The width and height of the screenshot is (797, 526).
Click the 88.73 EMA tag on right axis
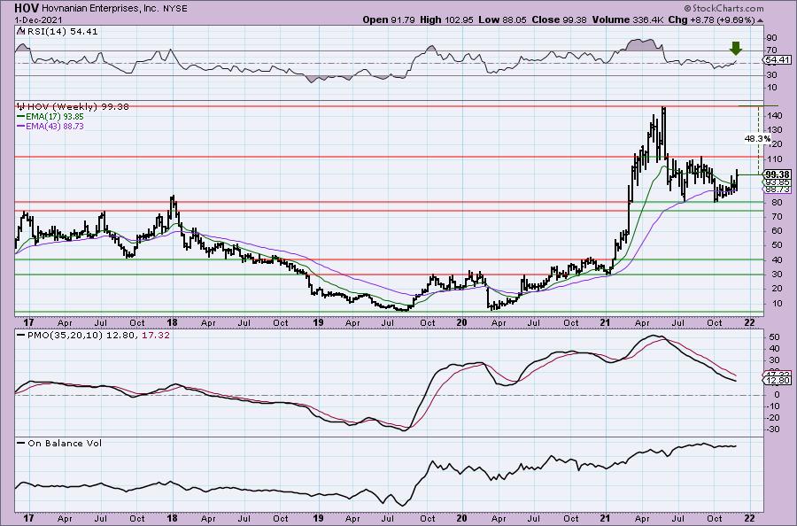[778, 189]
